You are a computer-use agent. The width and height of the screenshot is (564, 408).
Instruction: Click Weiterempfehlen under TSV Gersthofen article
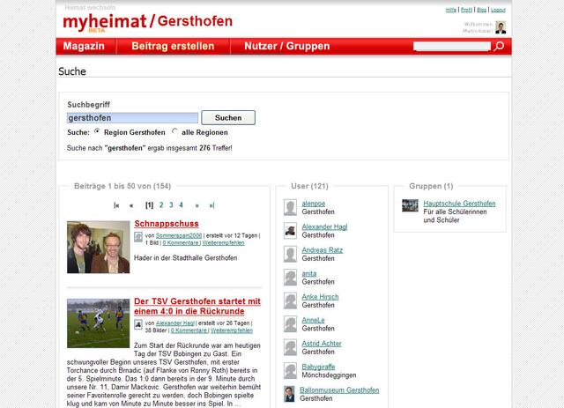click(x=232, y=330)
